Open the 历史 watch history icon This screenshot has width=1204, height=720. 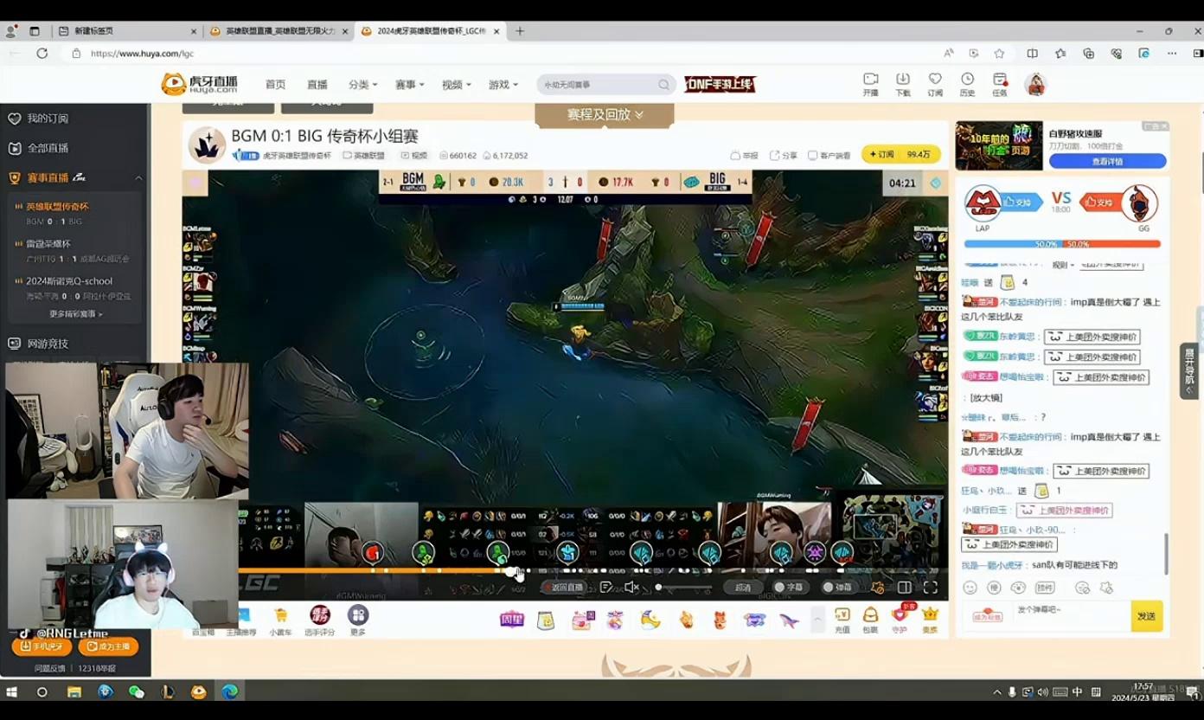pos(967,84)
